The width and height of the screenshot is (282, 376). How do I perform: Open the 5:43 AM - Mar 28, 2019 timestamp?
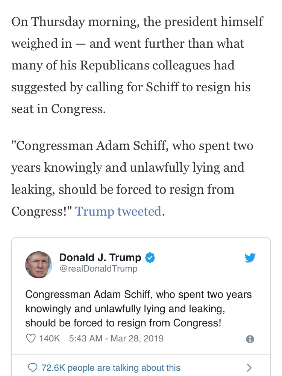click(116, 338)
